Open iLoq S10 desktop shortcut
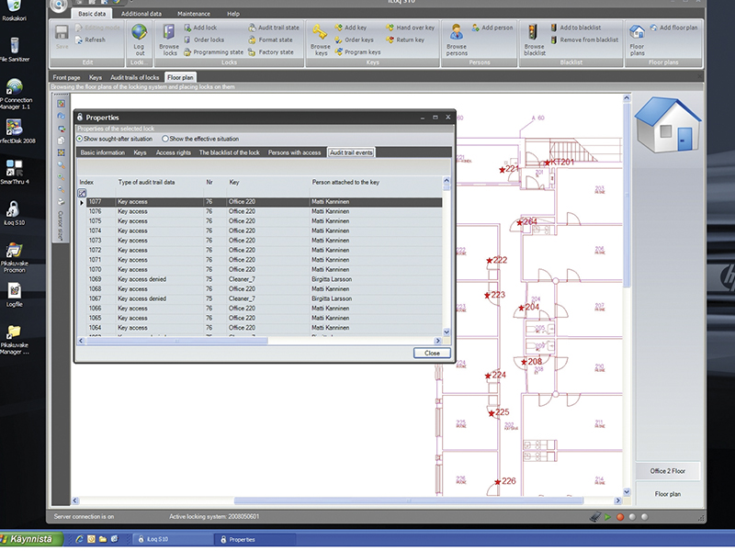Image resolution: width=735 pixels, height=551 pixels. point(14,213)
